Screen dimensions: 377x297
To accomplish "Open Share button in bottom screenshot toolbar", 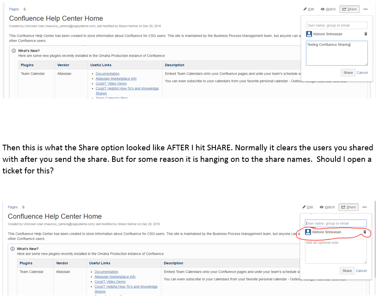I will coord(348,207).
